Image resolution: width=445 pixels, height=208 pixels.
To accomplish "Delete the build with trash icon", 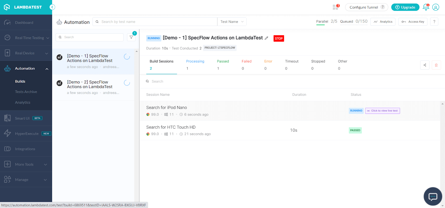I will click(436, 65).
